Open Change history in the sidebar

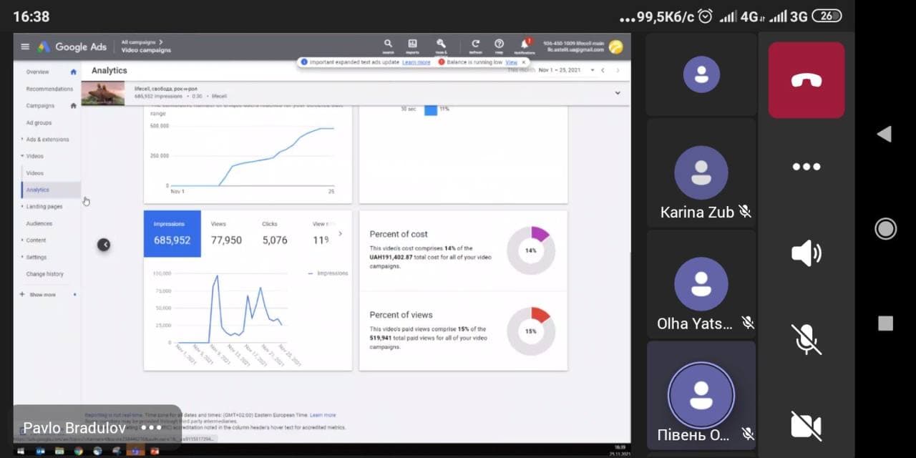click(x=44, y=274)
